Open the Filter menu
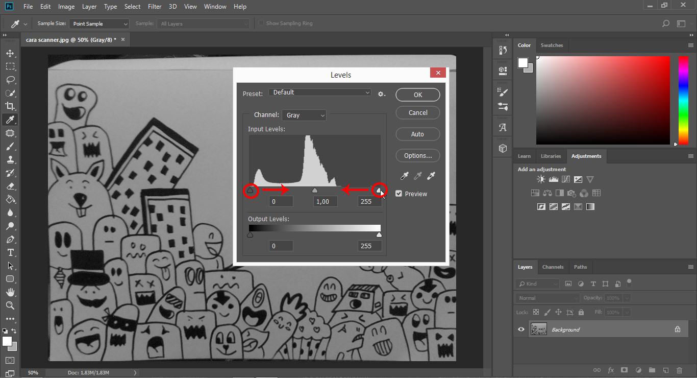This screenshot has width=697, height=378. (x=155, y=7)
